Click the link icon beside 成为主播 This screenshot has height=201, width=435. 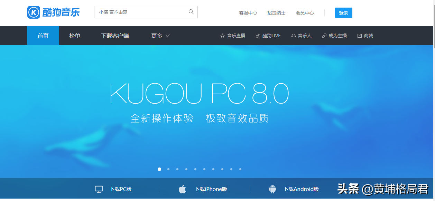pyautogui.click(x=324, y=36)
